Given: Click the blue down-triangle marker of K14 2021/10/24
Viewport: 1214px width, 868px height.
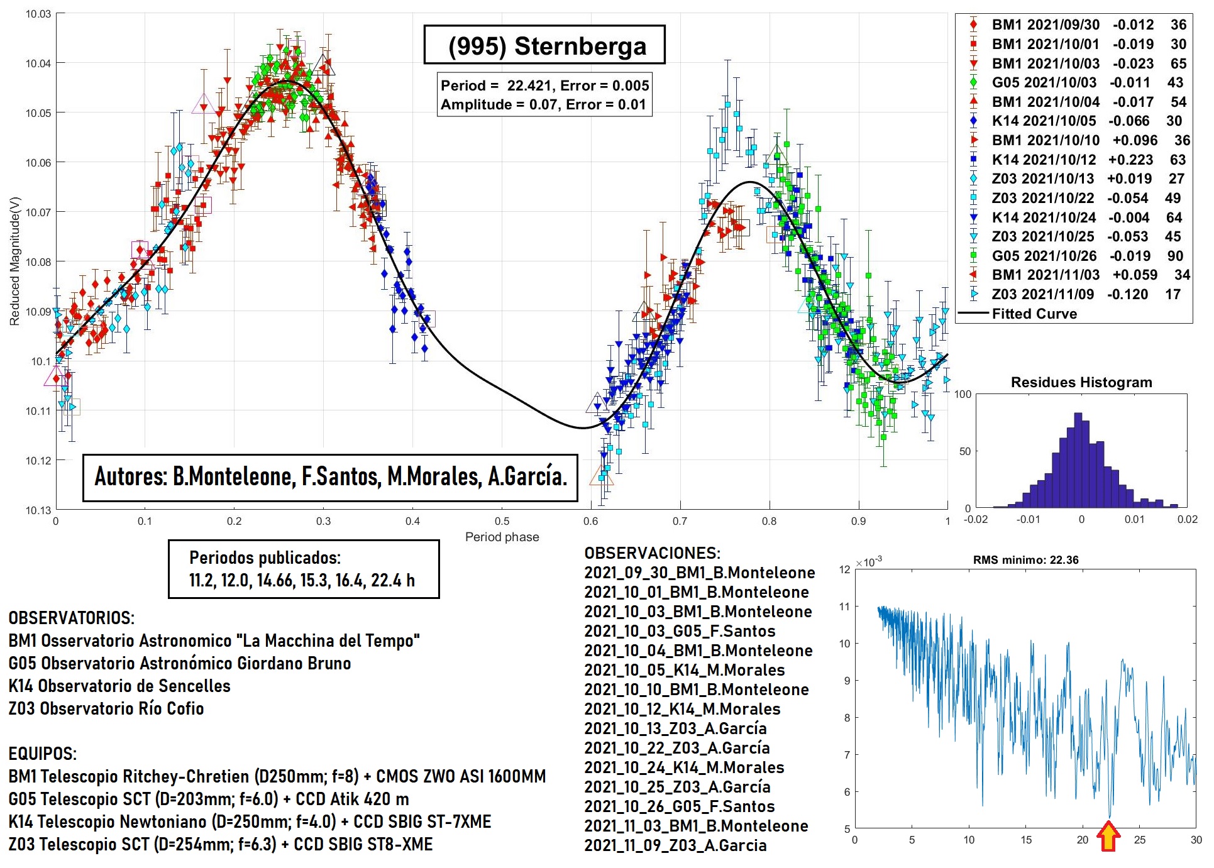Looking at the screenshot, I should click(x=973, y=217).
